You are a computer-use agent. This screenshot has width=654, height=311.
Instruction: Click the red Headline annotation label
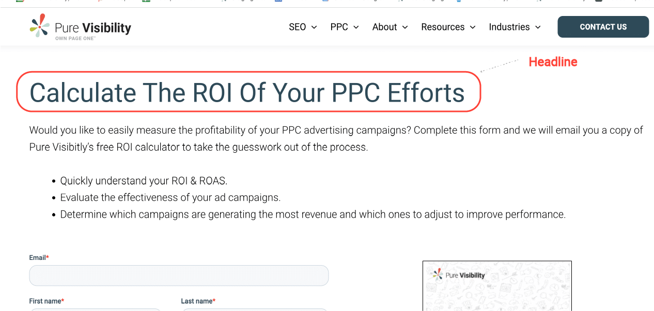coord(553,62)
